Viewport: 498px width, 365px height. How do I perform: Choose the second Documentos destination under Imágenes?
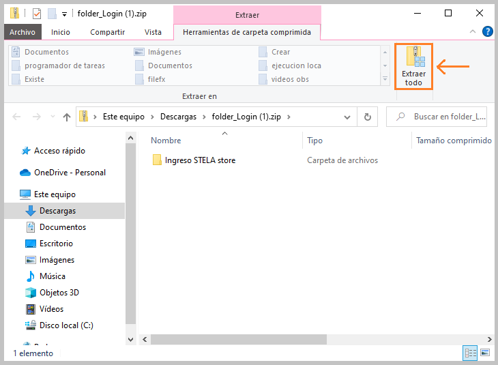(164, 65)
